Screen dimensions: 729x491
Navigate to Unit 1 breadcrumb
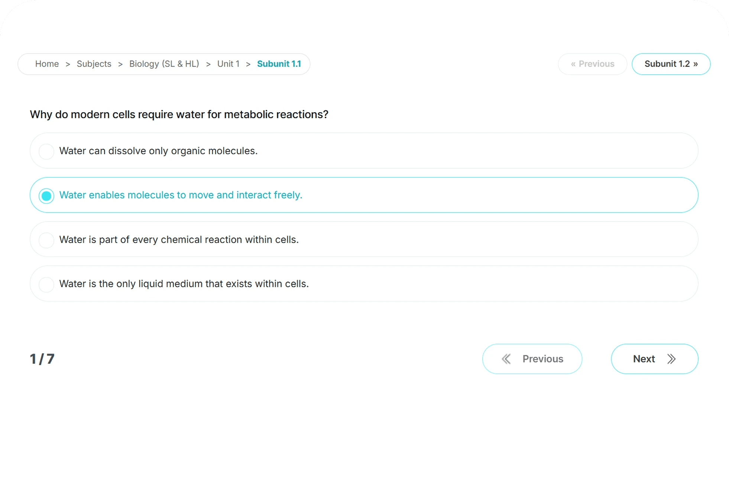click(x=228, y=64)
